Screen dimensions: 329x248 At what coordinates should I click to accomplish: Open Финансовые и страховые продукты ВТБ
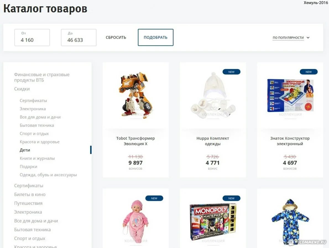click(x=42, y=77)
